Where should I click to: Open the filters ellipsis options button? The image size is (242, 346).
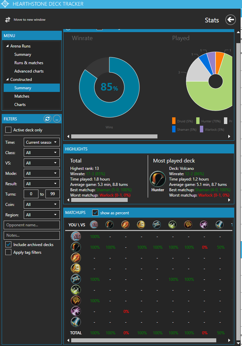point(57,119)
